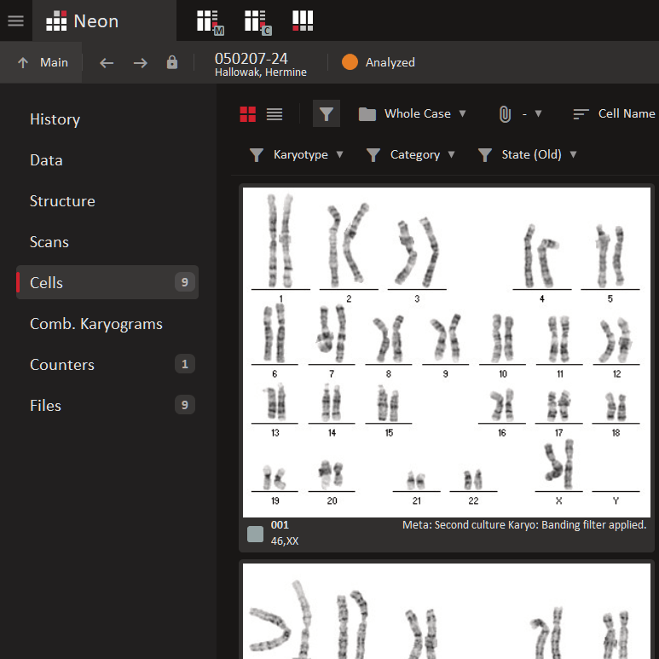The image size is (659, 659).
Task: Open the hamburger main menu
Action: point(15,20)
